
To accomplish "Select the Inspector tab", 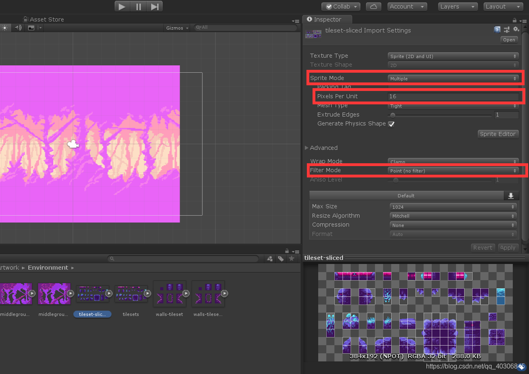I will (327, 19).
